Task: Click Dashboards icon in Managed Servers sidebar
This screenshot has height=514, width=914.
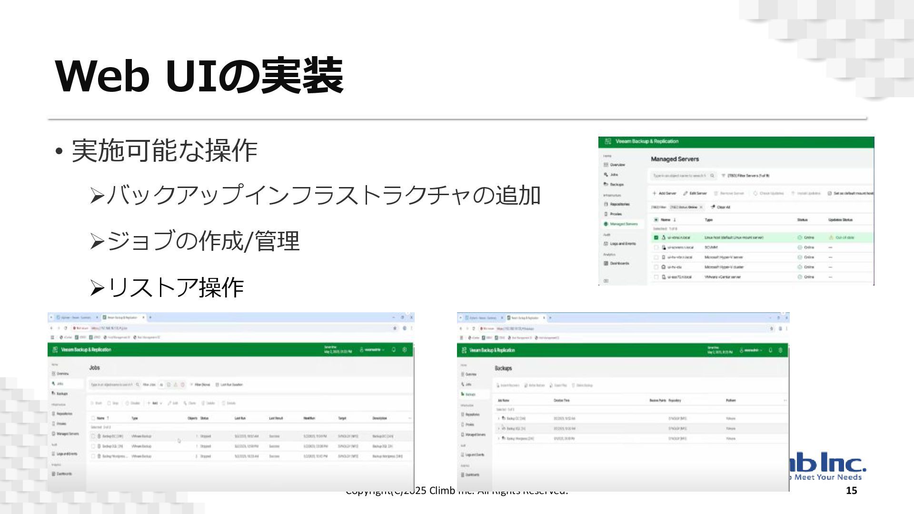Action: pyautogui.click(x=606, y=263)
